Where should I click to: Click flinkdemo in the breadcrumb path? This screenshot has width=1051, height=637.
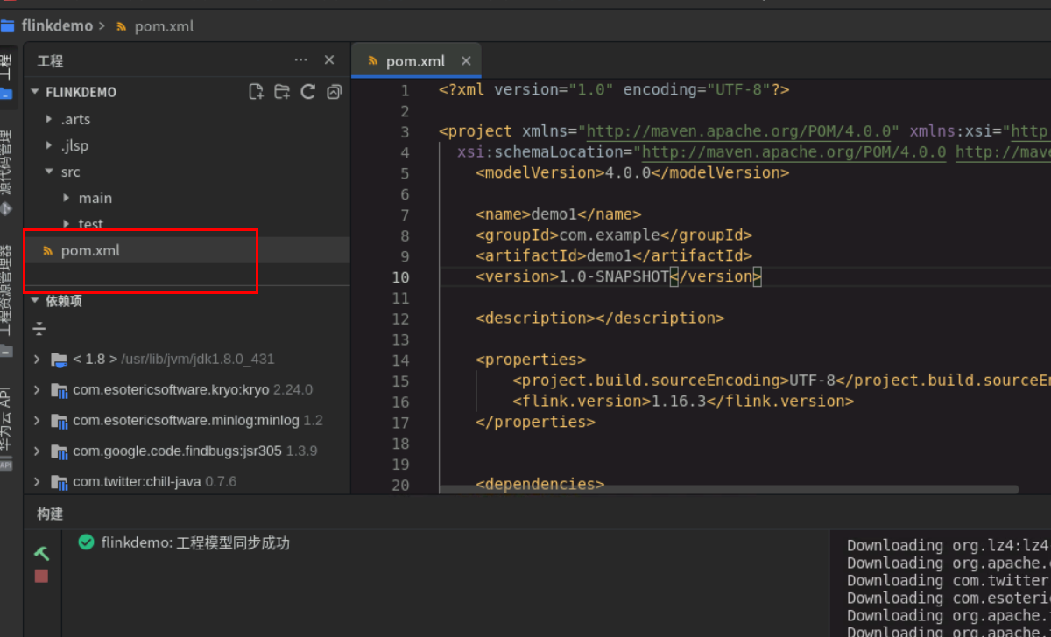click(x=57, y=26)
